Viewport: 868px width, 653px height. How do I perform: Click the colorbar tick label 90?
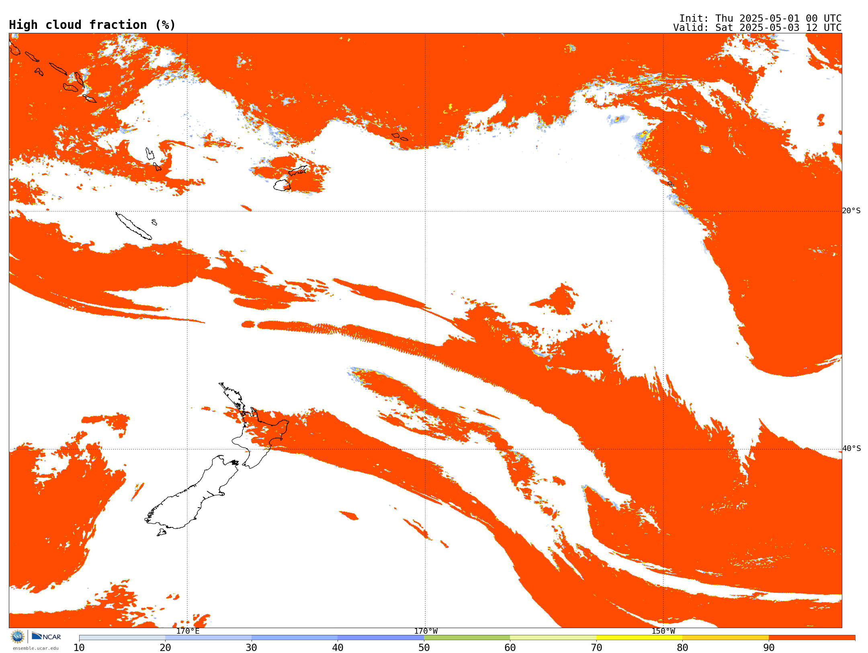[x=769, y=648]
